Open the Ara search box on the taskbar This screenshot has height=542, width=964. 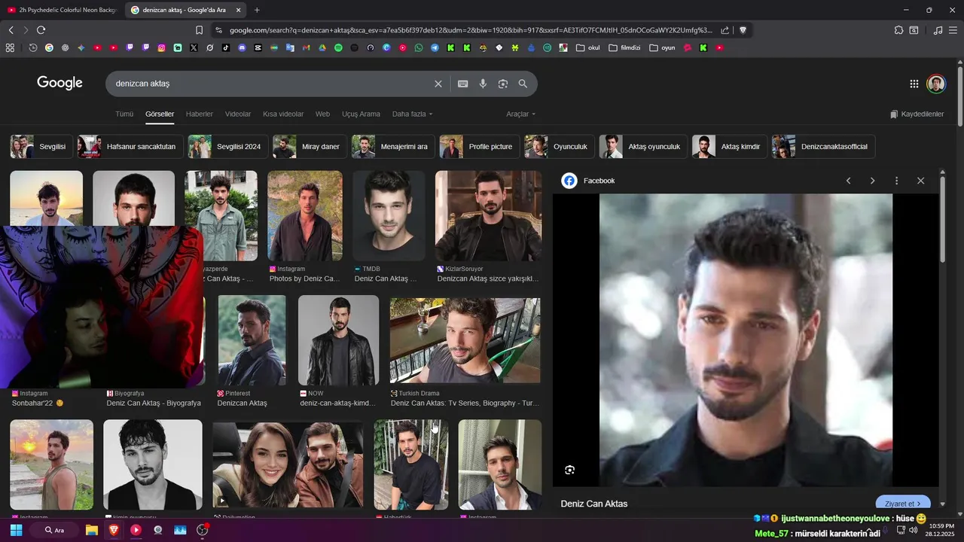point(54,530)
